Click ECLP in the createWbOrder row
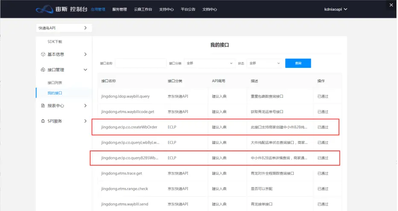 tap(172, 127)
